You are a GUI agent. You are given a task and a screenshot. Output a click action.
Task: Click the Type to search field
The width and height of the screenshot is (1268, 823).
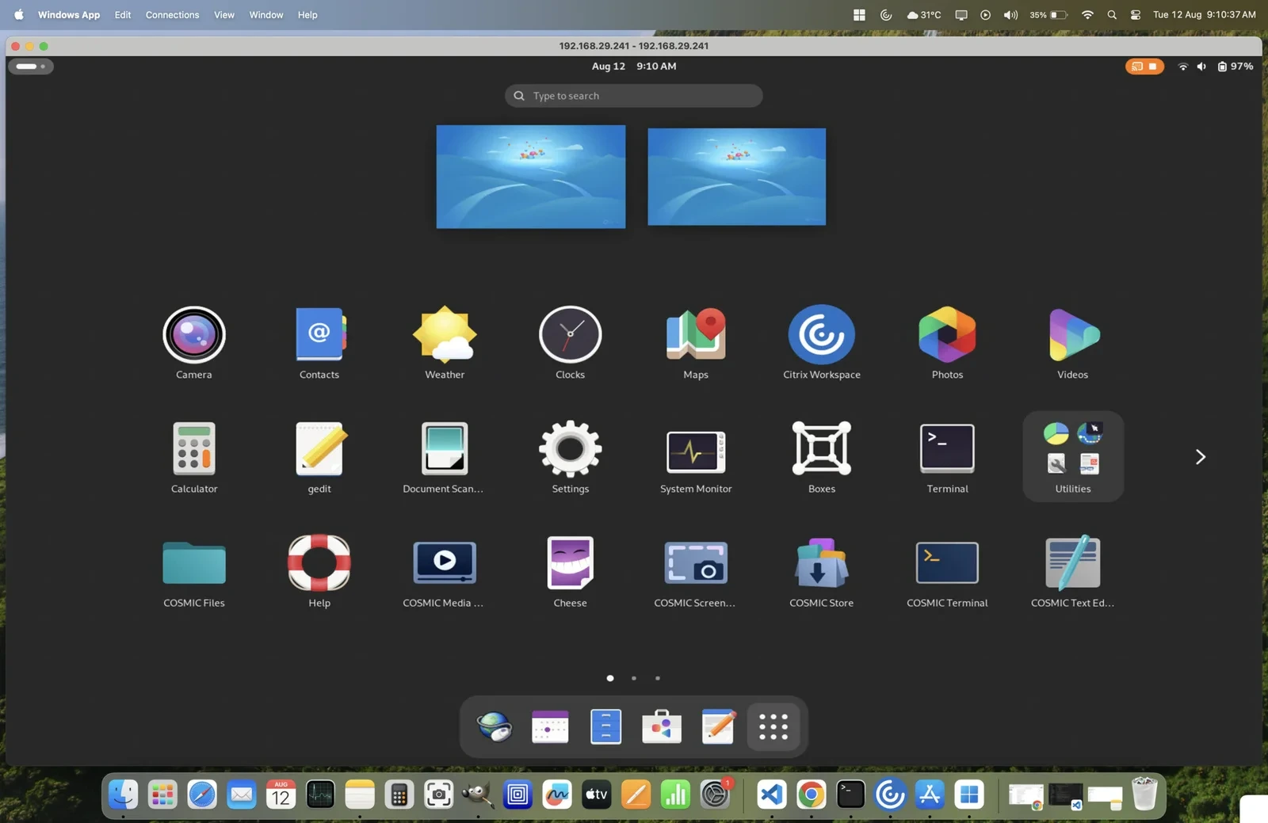(x=633, y=96)
